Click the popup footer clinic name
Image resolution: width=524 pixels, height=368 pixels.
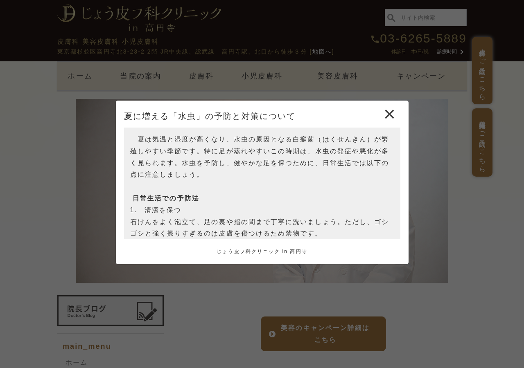(x=262, y=251)
